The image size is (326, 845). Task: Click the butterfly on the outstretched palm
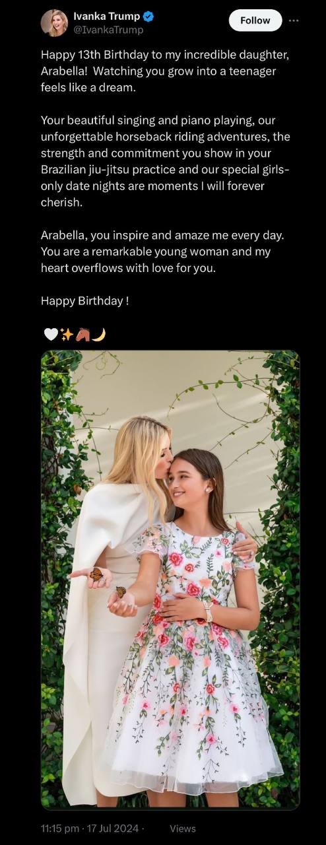(x=96, y=573)
